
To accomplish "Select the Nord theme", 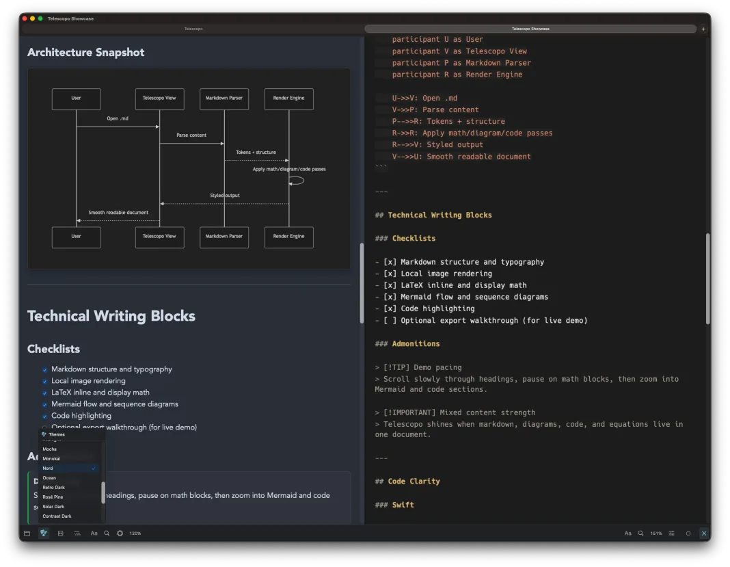I will [x=70, y=469].
